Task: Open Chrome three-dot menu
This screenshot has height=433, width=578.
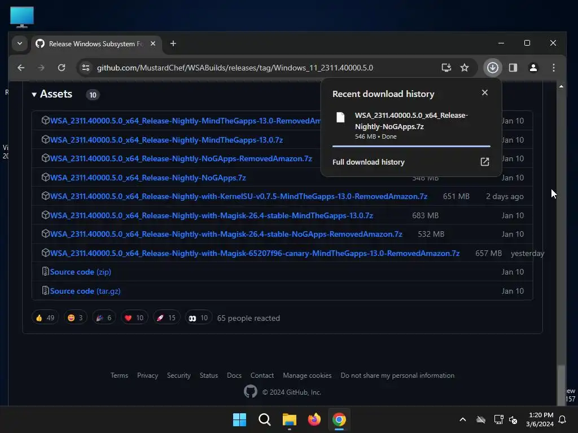Action: (553, 68)
